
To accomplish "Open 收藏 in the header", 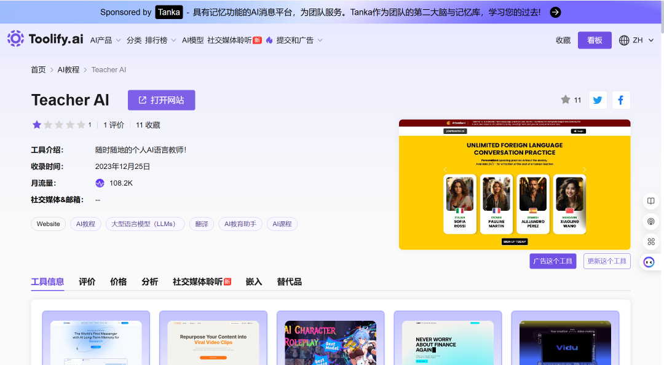I will [x=563, y=40].
